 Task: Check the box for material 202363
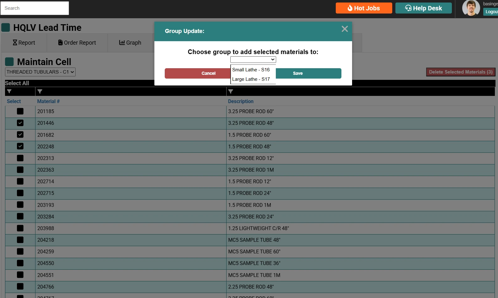(x=20, y=170)
